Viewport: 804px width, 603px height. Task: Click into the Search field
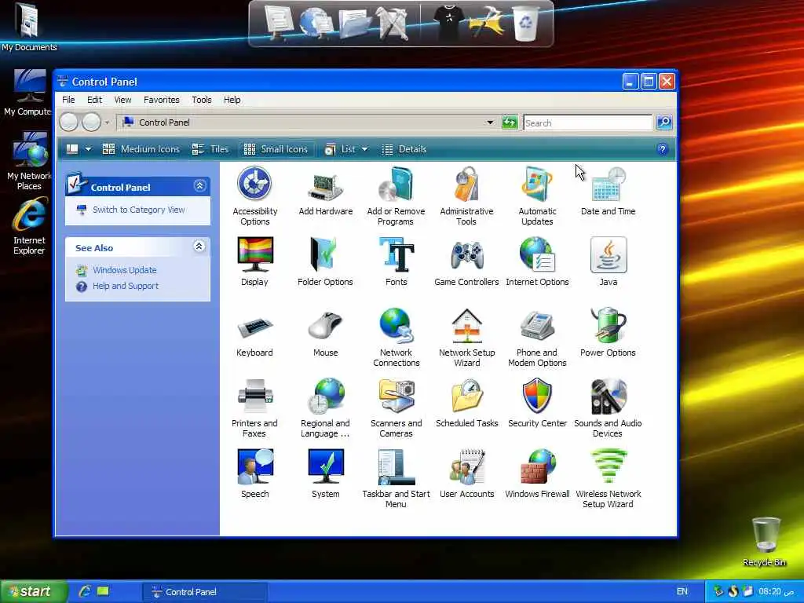[587, 123]
